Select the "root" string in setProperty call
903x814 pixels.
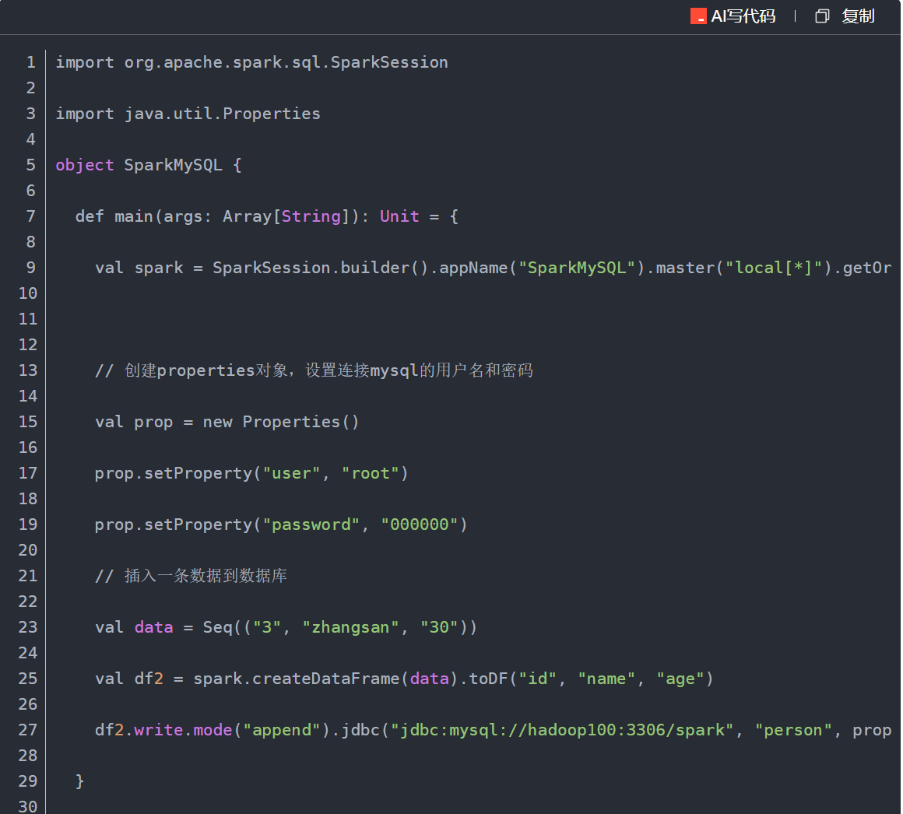coord(370,473)
